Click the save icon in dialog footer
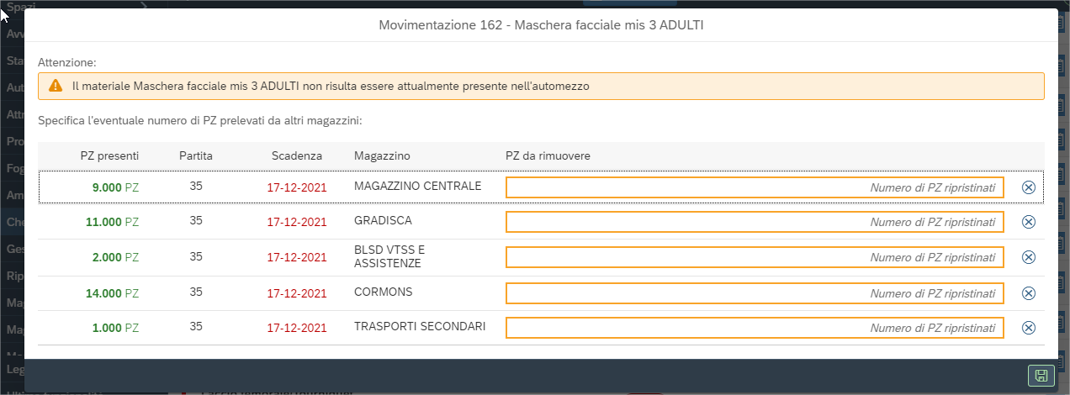This screenshot has width=1070, height=395. 1041,376
